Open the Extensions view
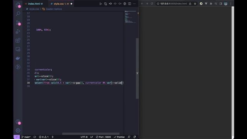247x139 pixels. point(18,40)
